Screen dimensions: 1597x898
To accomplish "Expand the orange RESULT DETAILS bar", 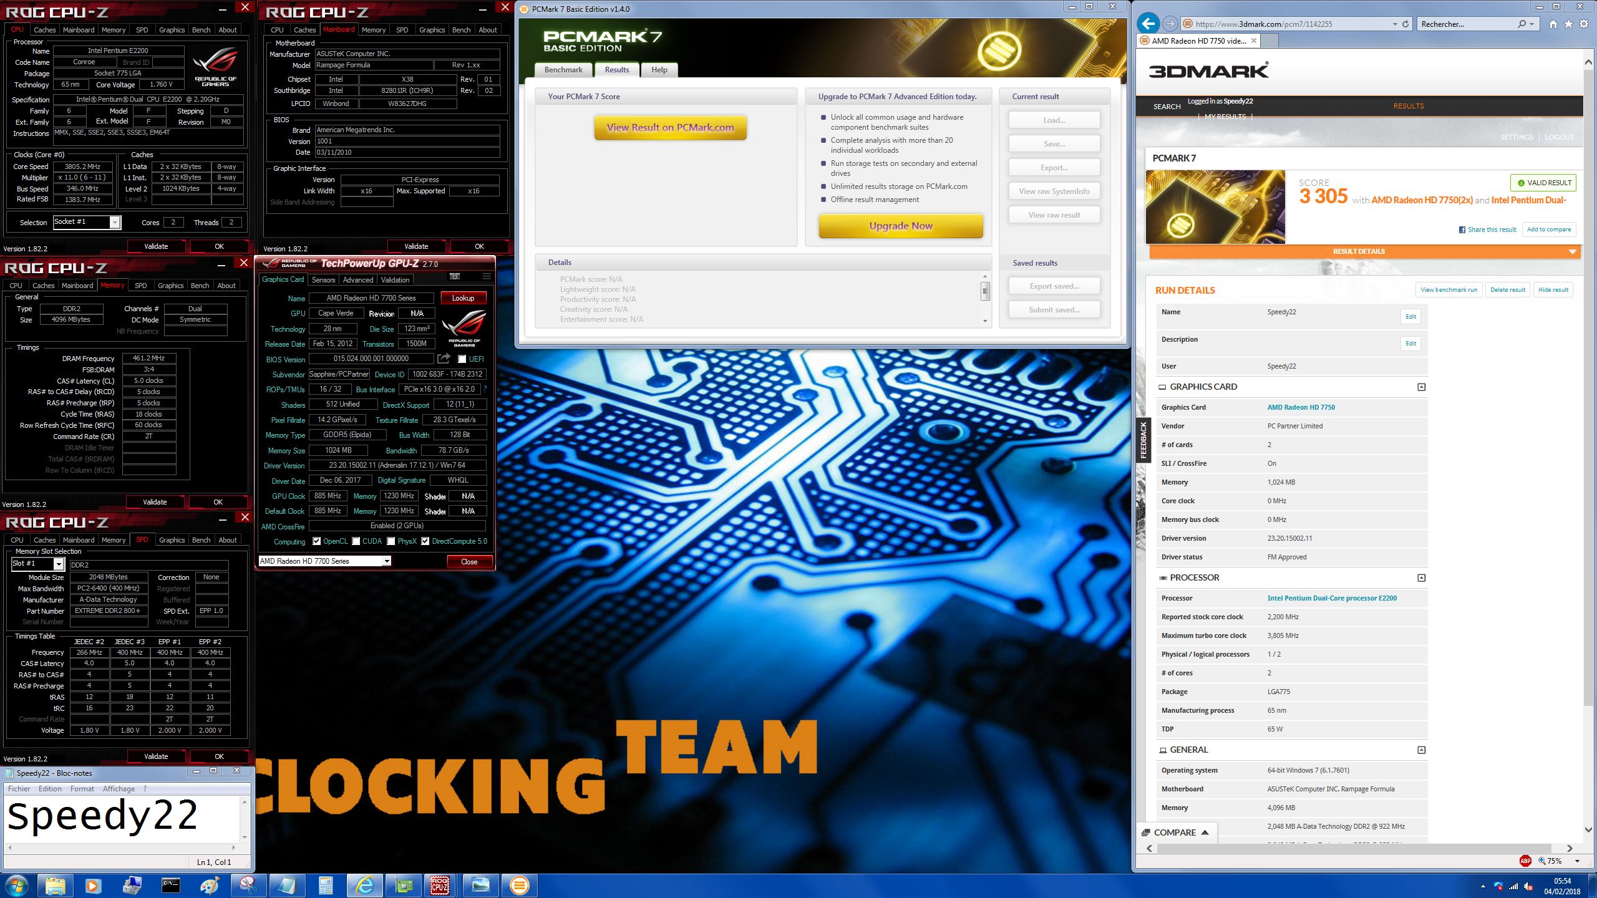I will point(1366,251).
